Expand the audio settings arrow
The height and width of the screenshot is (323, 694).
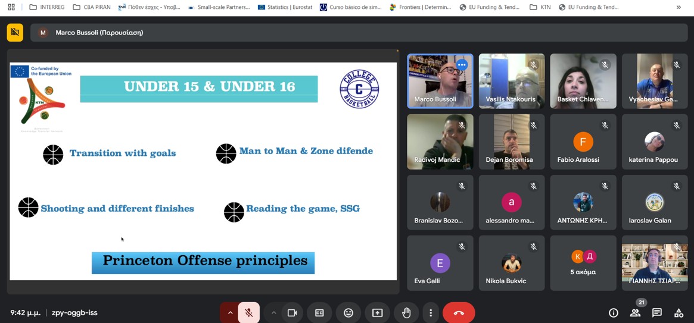[x=230, y=313]
